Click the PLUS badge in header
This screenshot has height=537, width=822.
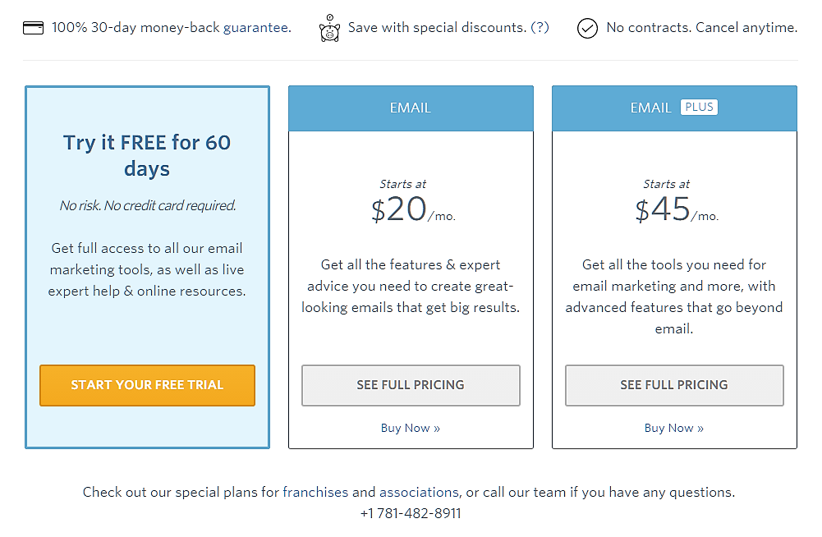tap(699, 108)
